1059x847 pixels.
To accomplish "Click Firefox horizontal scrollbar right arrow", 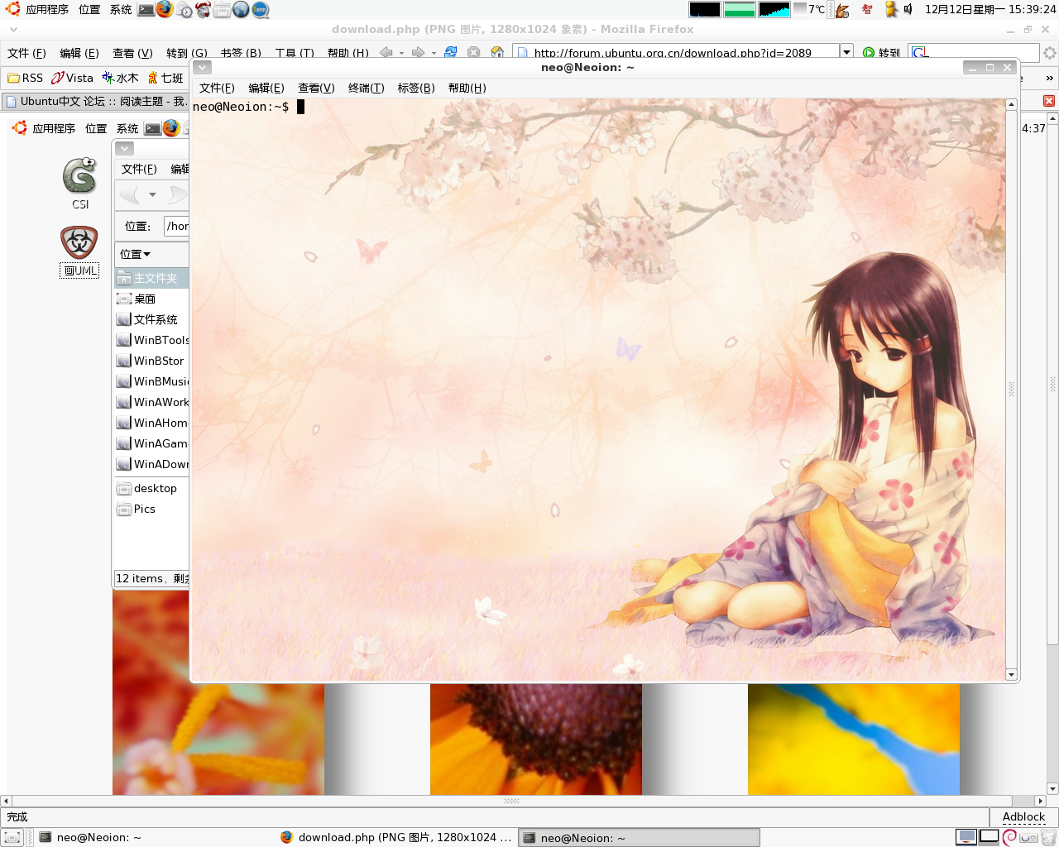I will [1040, 801].
